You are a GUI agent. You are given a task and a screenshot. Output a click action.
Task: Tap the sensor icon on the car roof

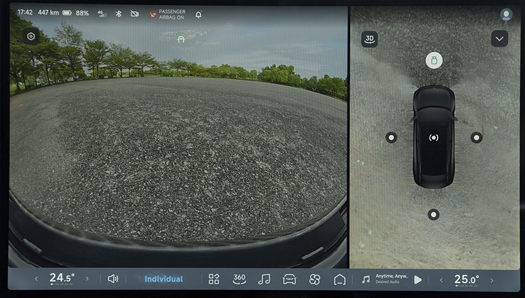tap(433, 137)
